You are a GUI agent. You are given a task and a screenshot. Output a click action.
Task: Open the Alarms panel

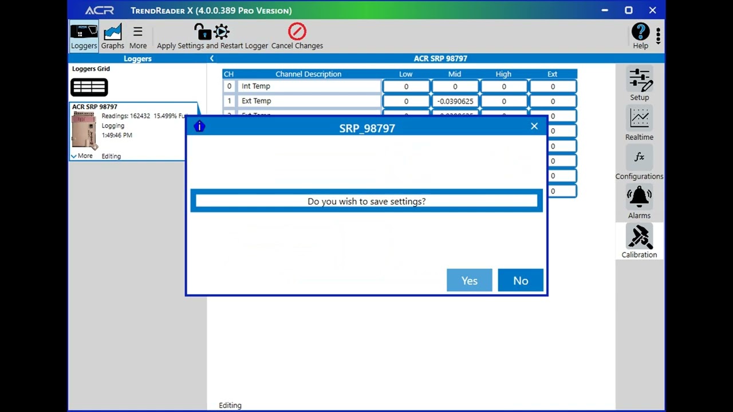639,203
